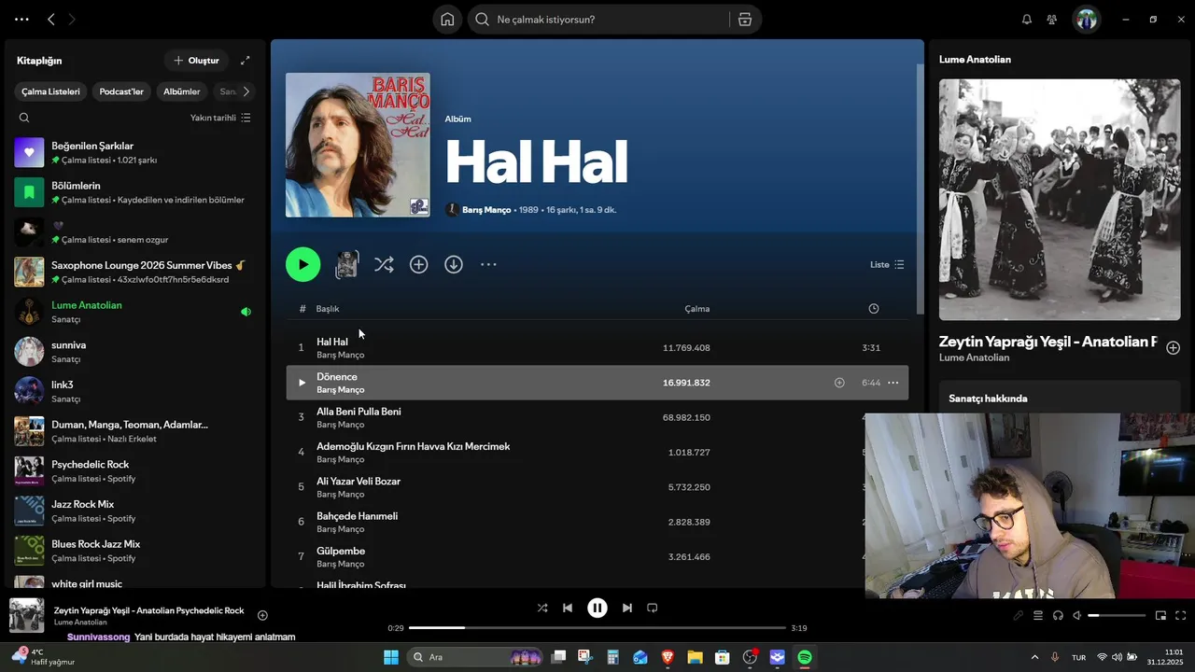Open friend activity icon
The image size is (1195, 672).
coord(1052,20)
